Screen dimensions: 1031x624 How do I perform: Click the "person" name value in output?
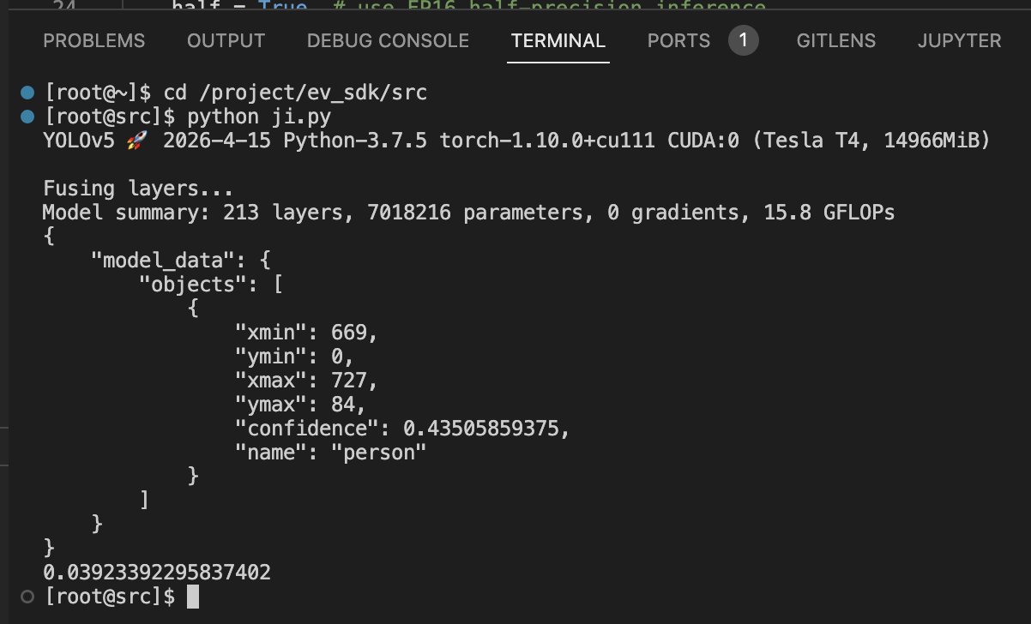point(378,452)
